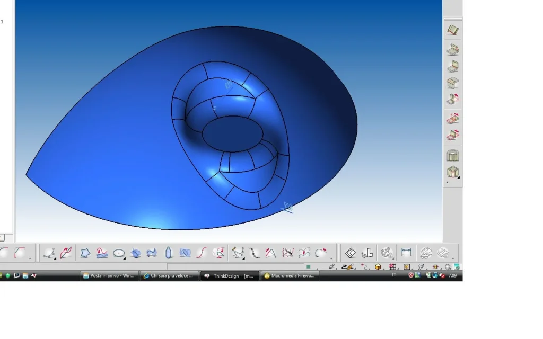Select the blue tube pipe surface tool
Screen dimensions: 543x339
point(185,253)
